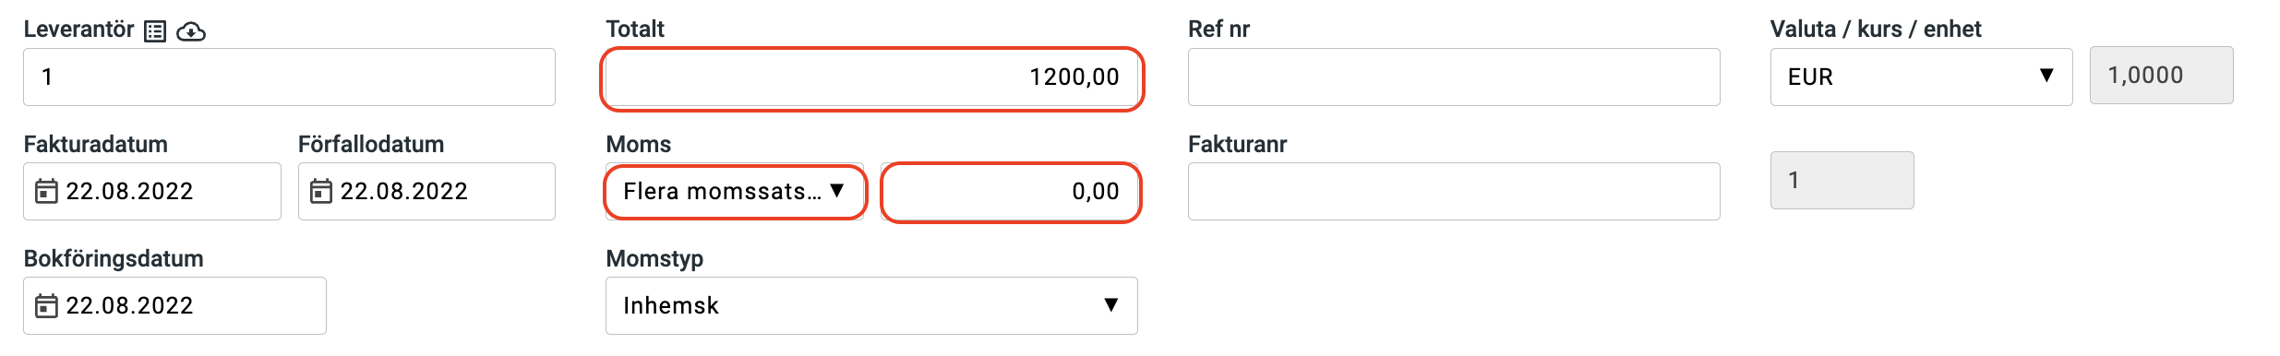This screenshot has height=356, width=2280.
Task: Open the Momstyp Inhemsk dropdown
Action: point(871,305)
